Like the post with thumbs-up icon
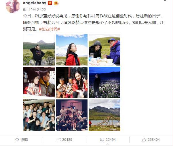173x146 pixels. pos(144,139)
